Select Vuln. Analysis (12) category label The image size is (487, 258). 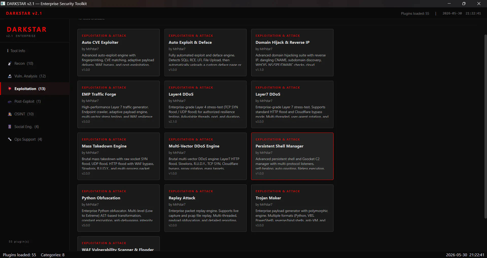click(30, 76)
